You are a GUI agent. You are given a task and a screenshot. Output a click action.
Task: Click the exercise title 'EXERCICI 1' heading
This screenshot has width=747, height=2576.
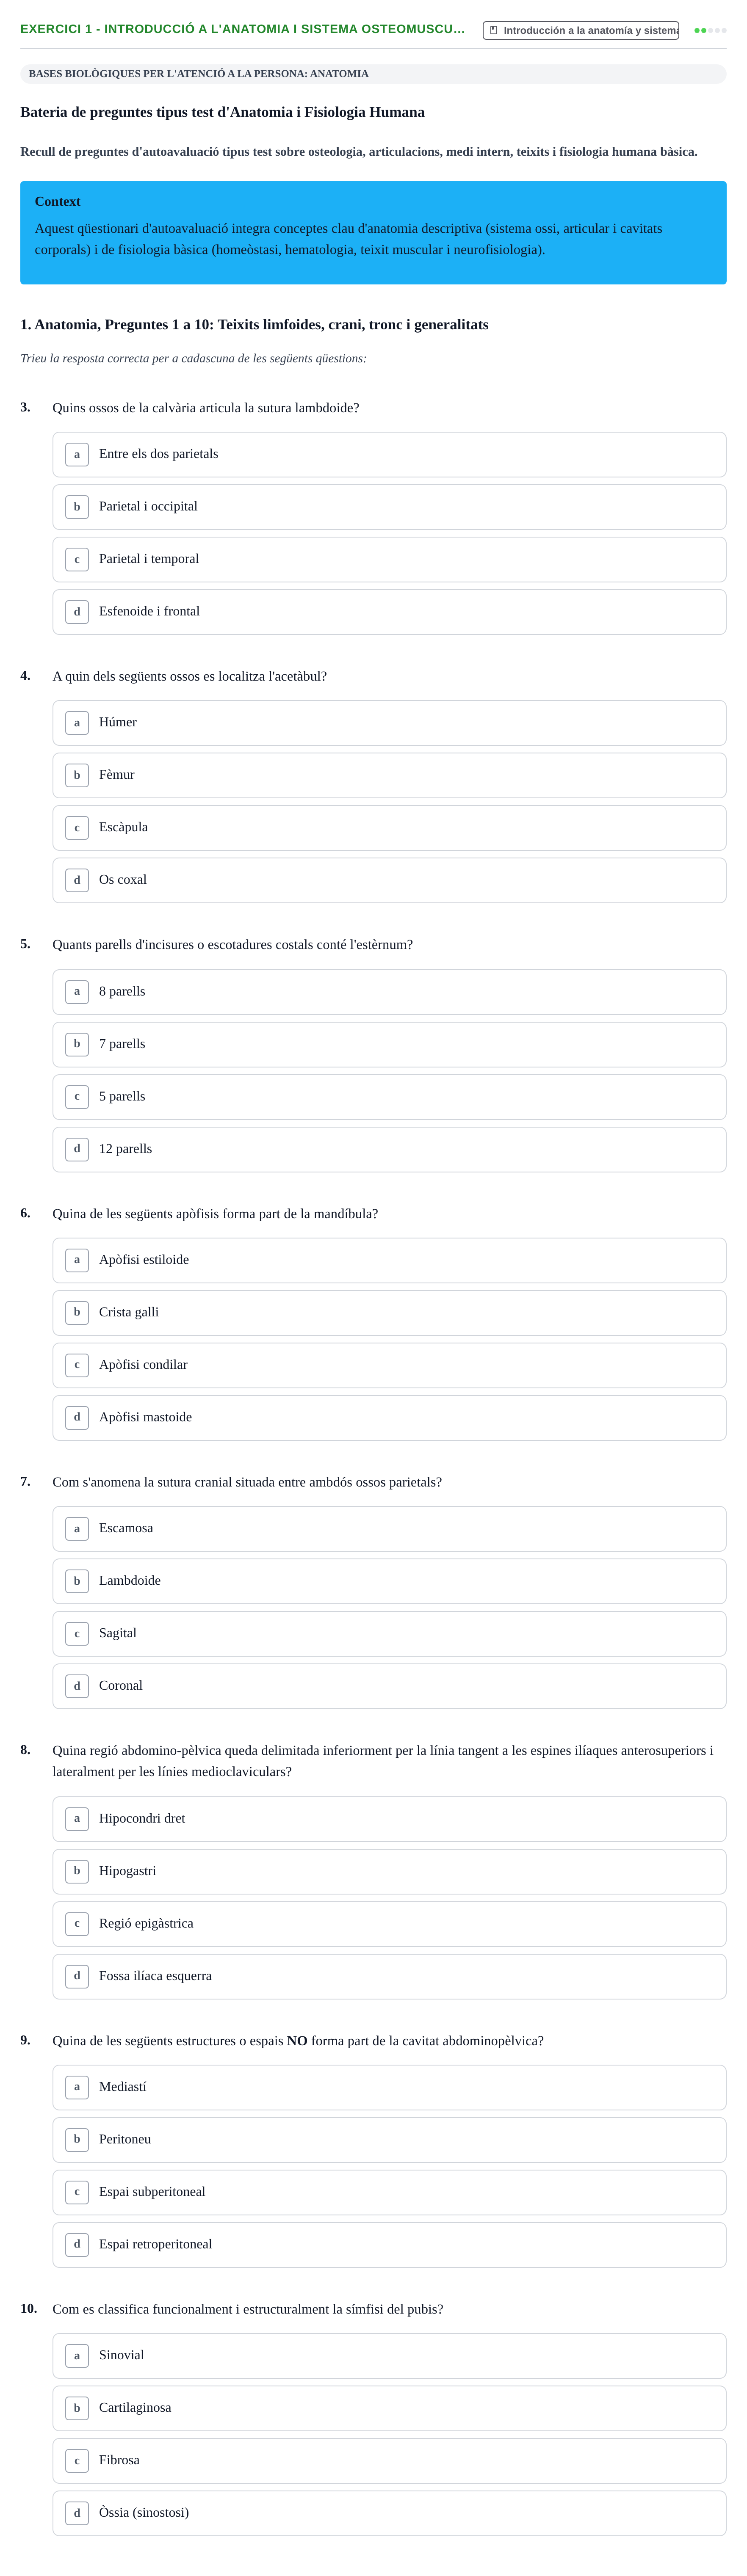pos(242,29)
